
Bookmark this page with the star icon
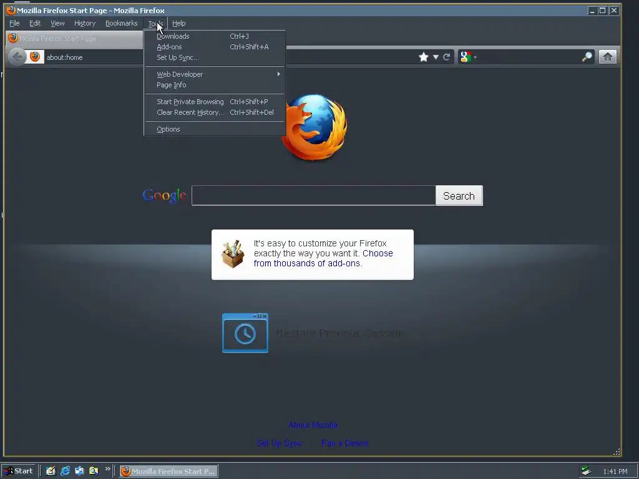(x=424, y=57)
